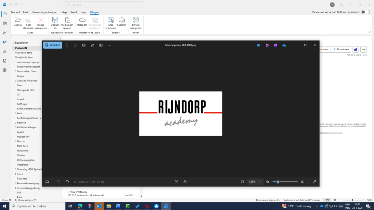The width and height of the screenshot is (374, 210).
Task: Click the Doorsturen button
Action: point(340,49)
